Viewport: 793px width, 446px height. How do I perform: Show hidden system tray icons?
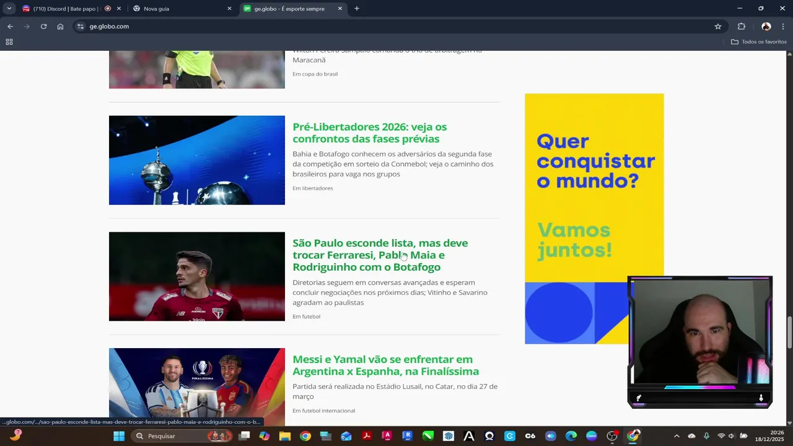(x=677, y=436)
